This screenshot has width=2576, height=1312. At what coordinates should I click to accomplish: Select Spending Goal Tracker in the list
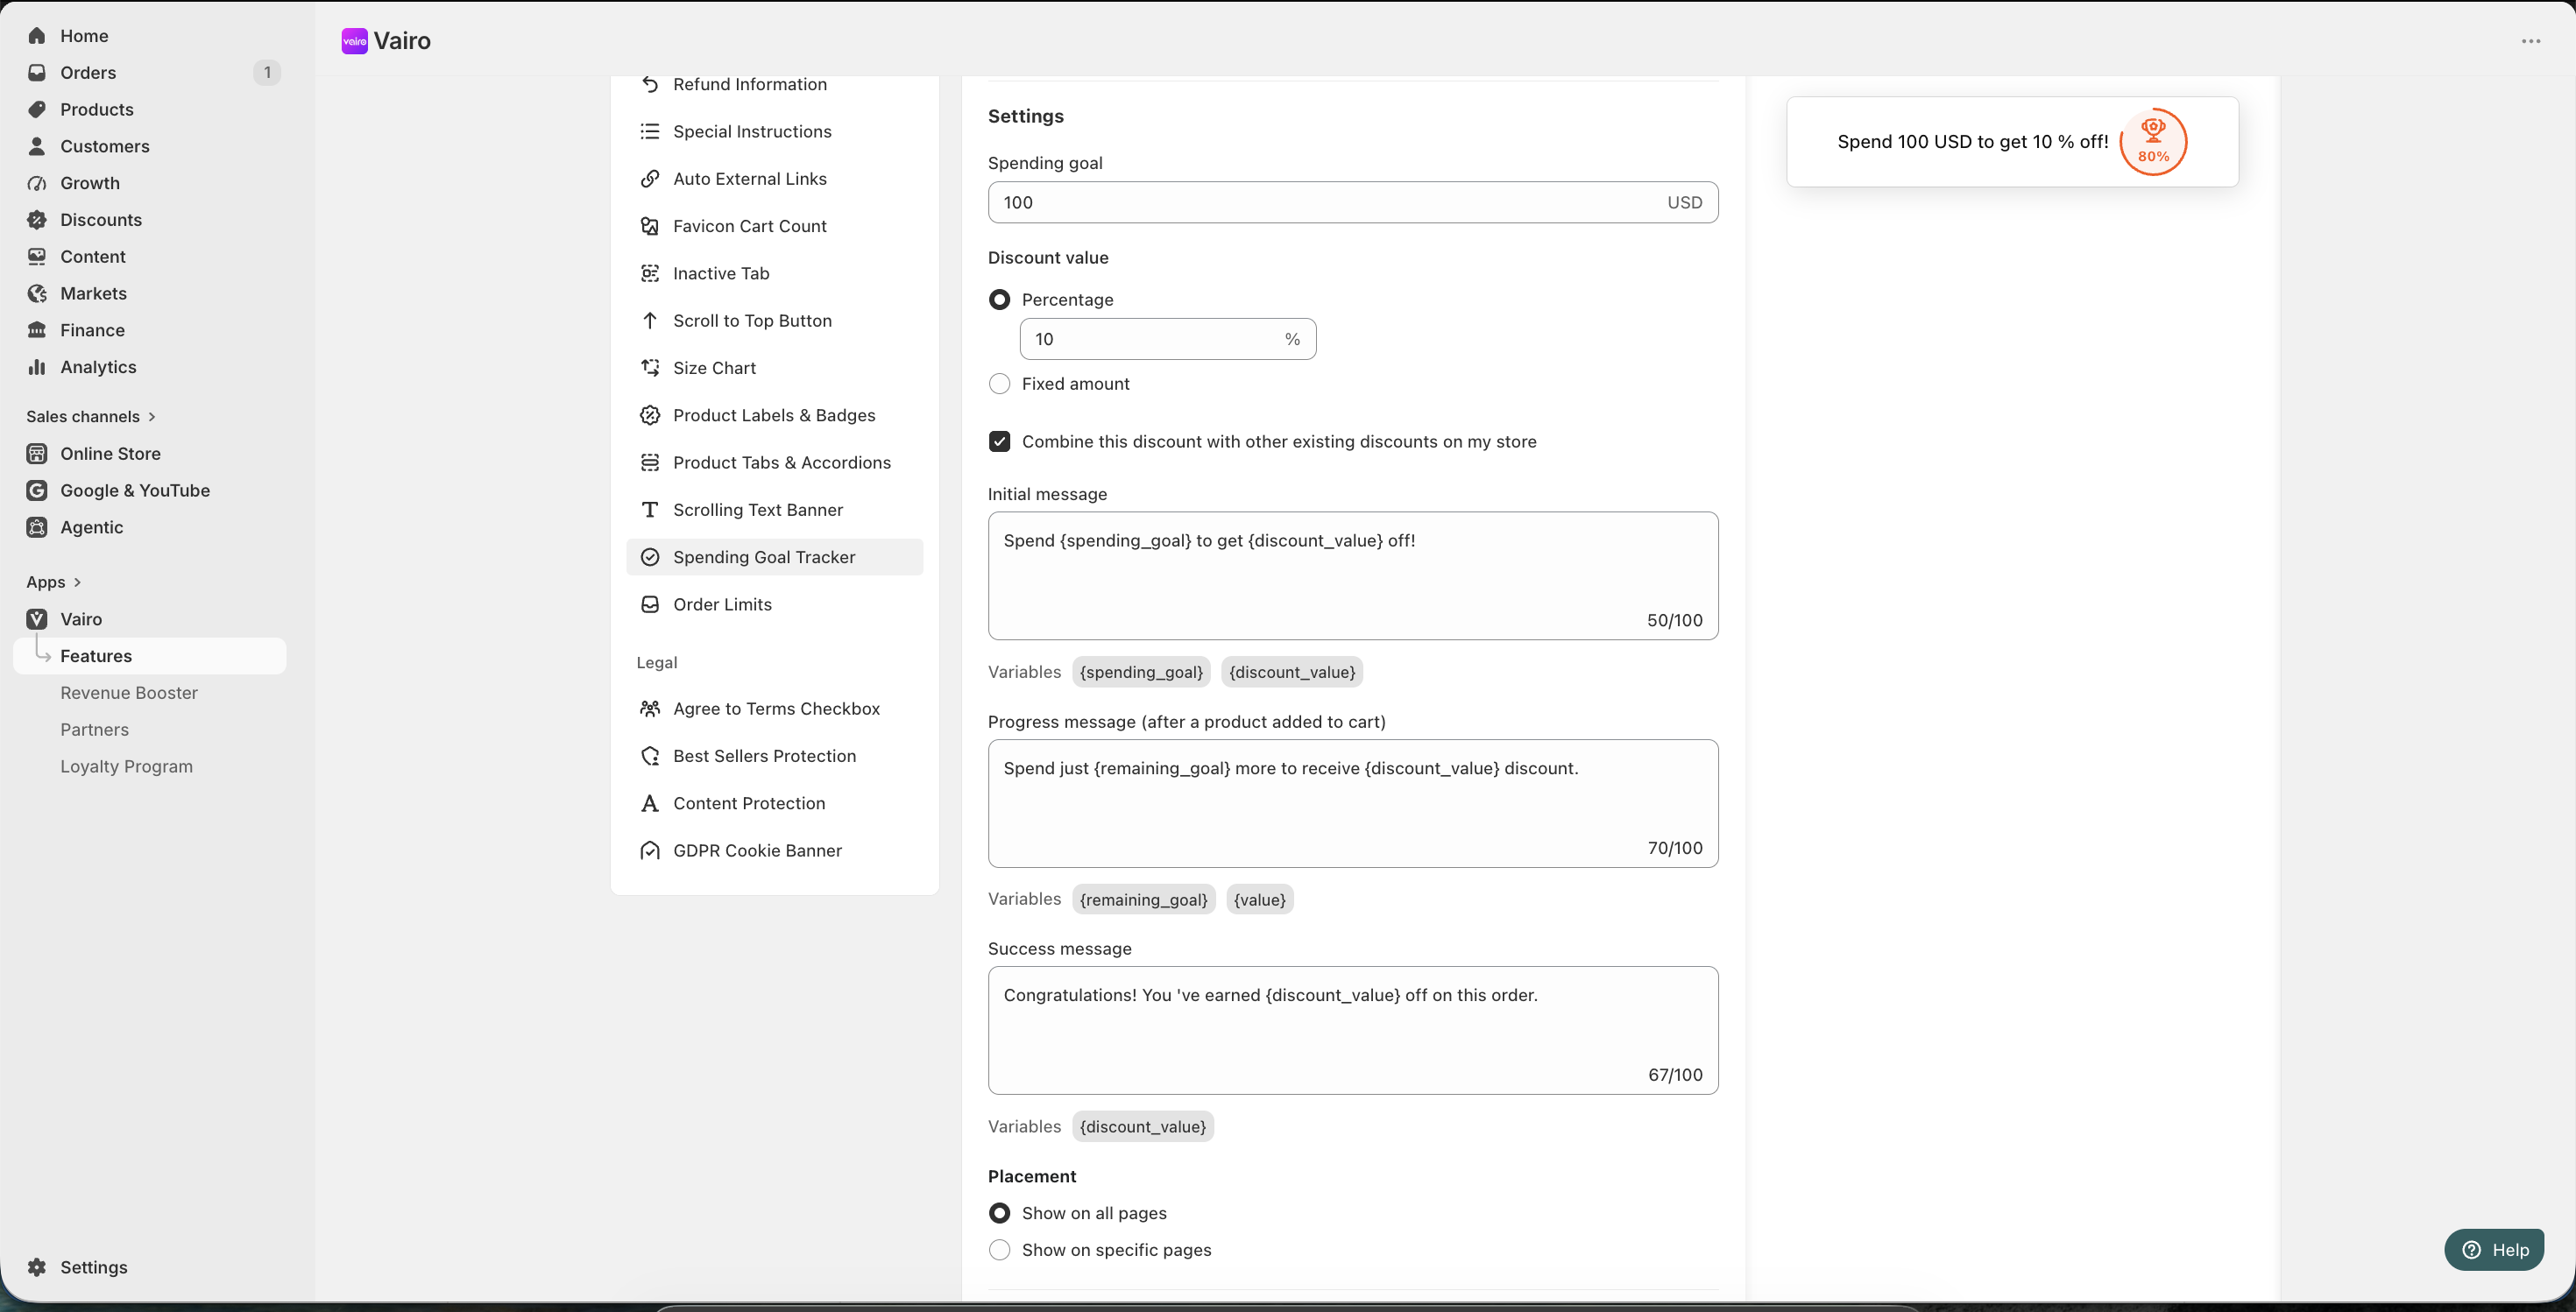775,558
